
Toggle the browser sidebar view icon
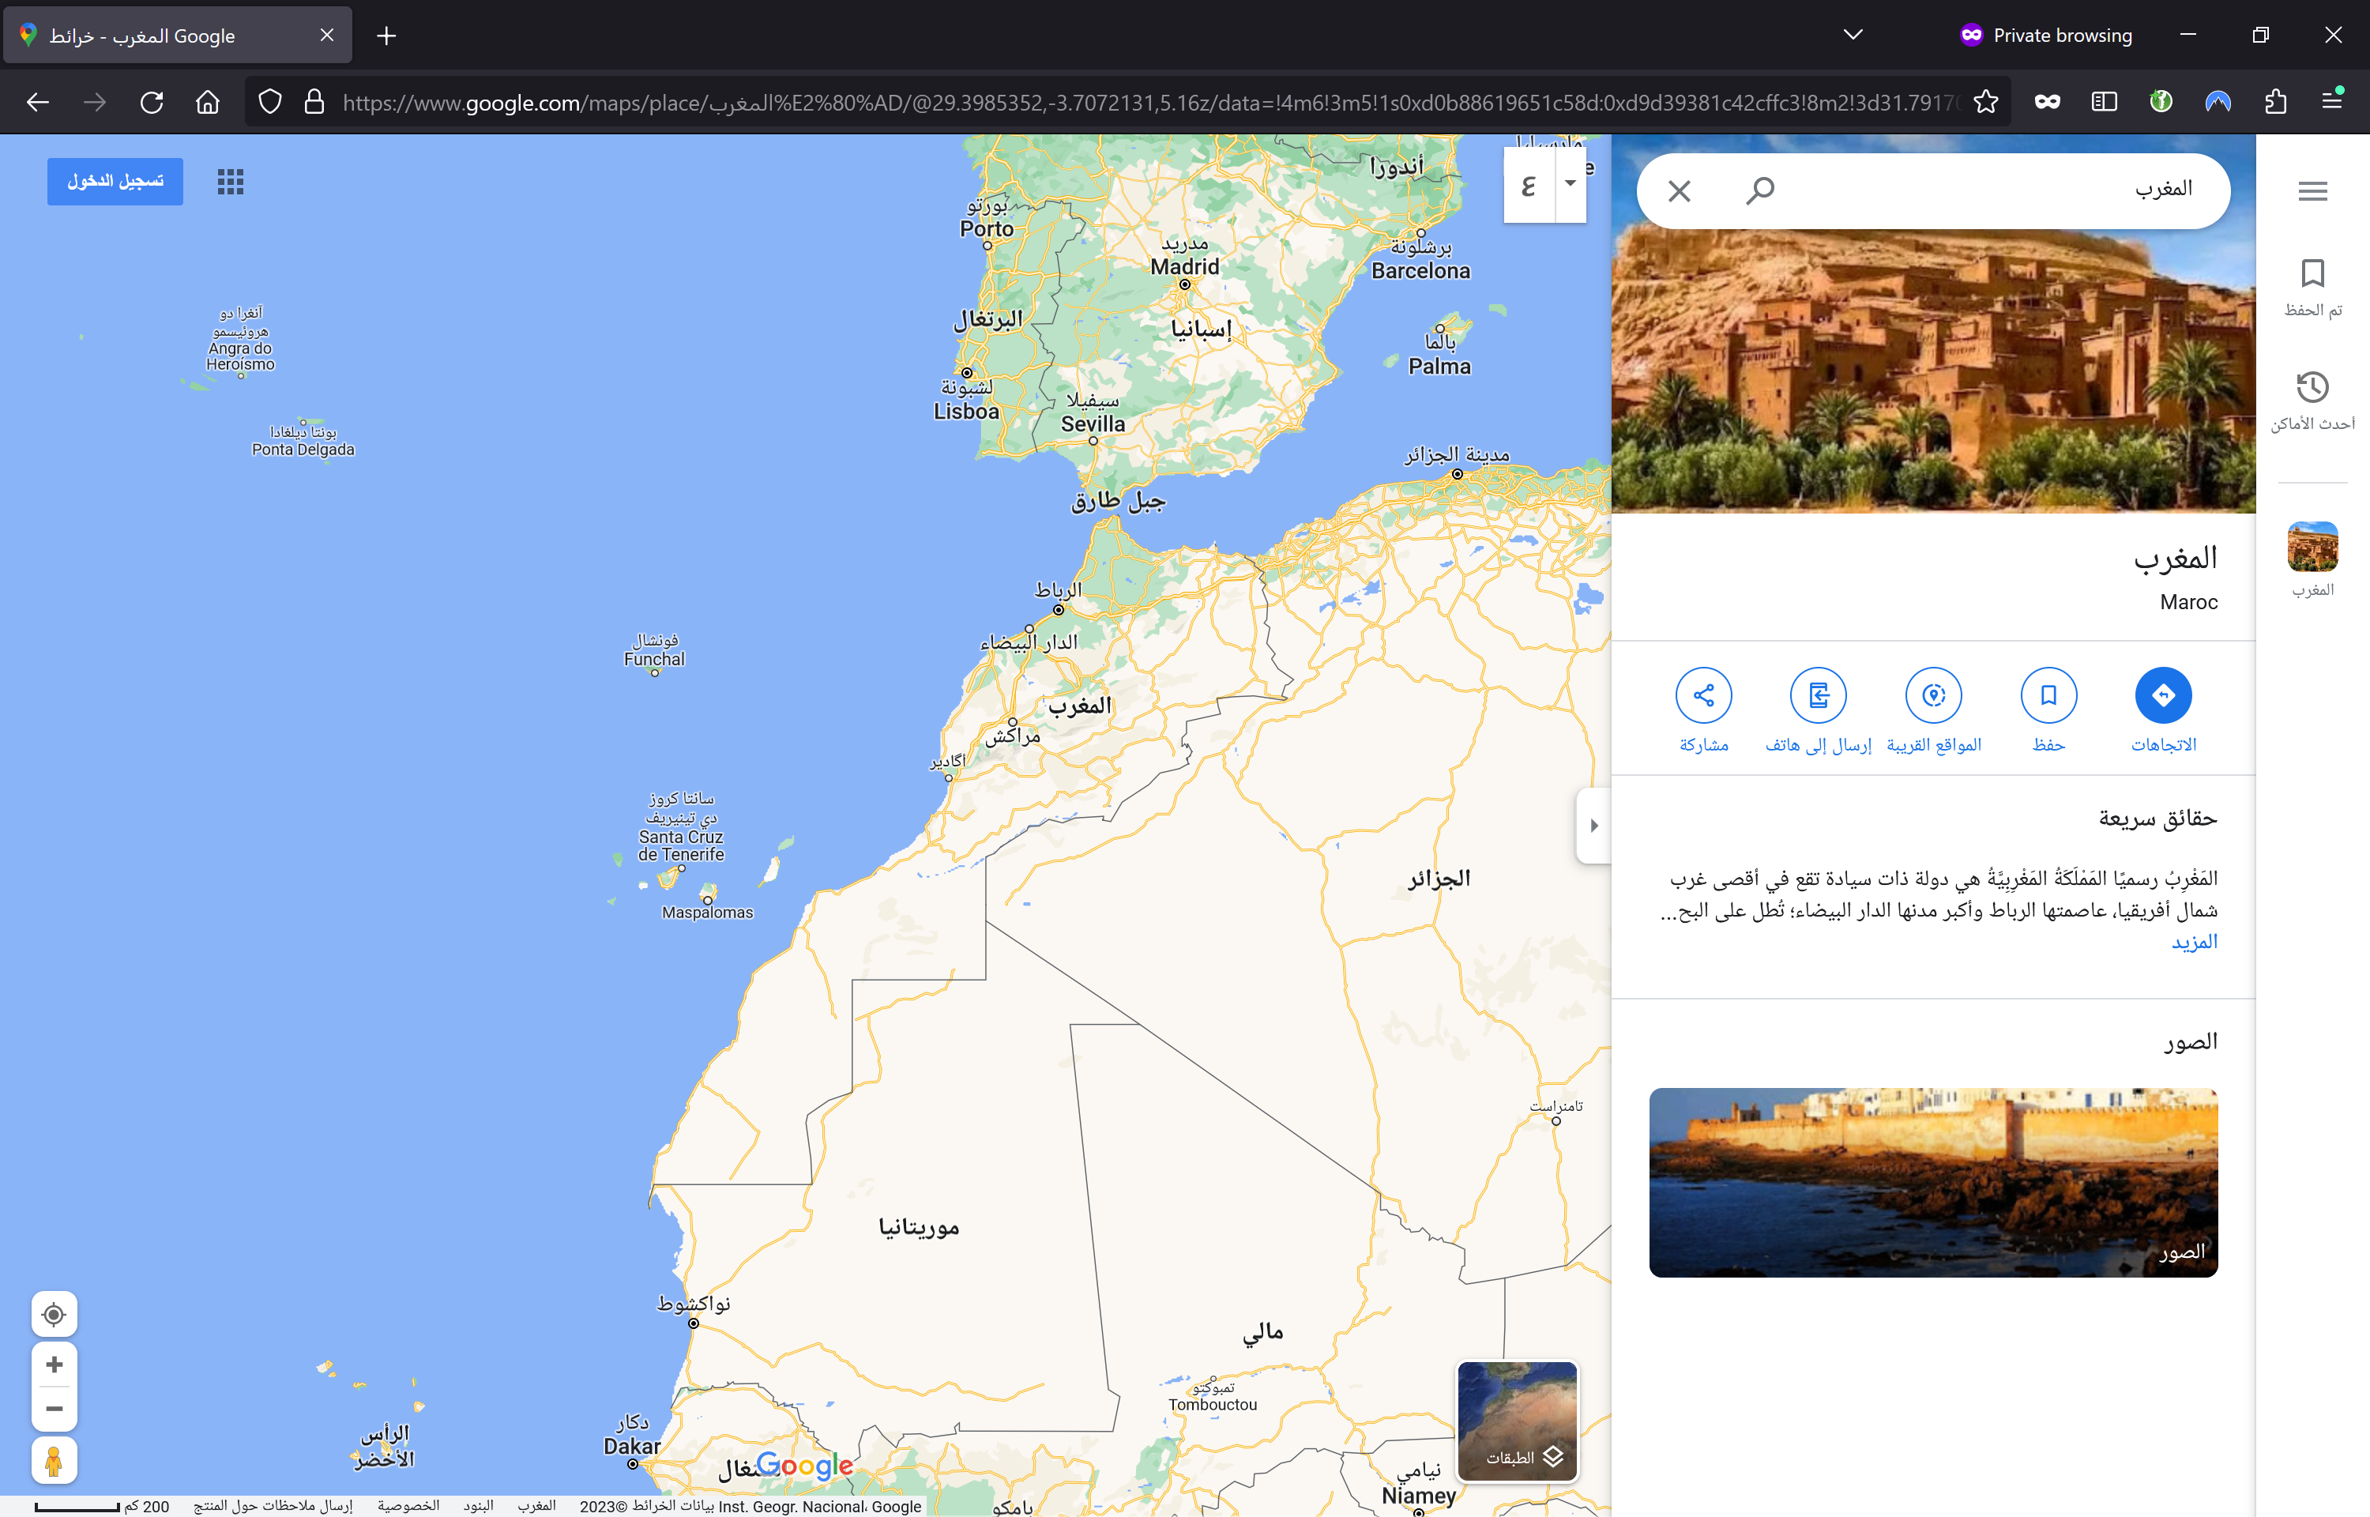(2103, 101)
